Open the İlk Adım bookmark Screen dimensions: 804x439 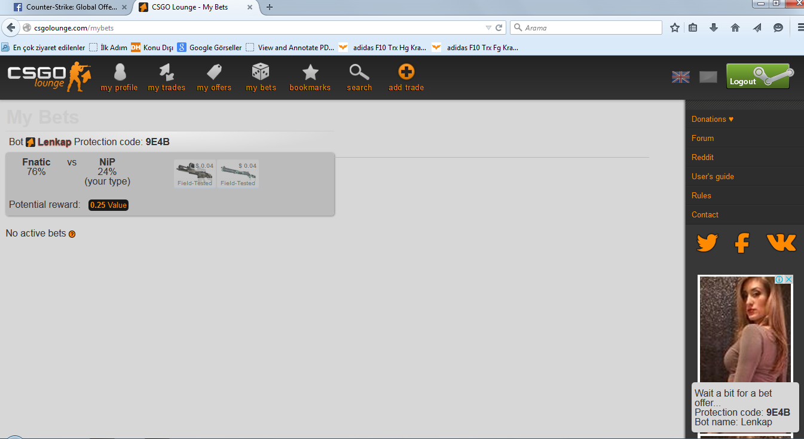pos(108,47)
